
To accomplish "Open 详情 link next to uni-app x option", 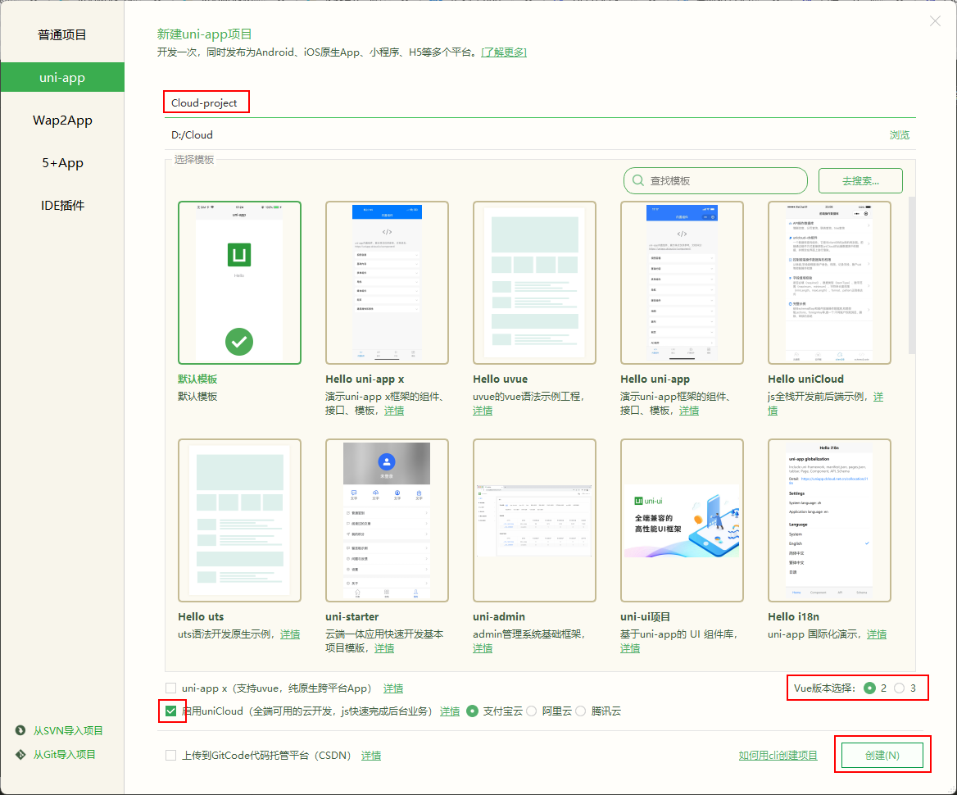I will (x=393, y=688).
